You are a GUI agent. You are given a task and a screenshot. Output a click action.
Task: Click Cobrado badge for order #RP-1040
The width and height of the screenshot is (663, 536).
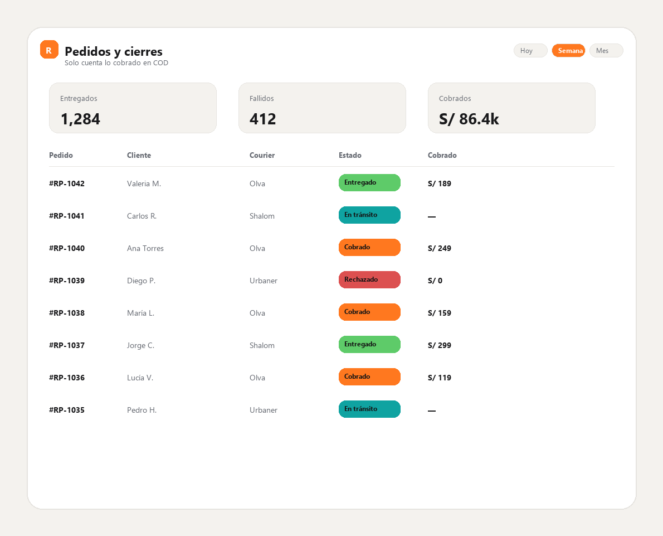coord(369,247)
